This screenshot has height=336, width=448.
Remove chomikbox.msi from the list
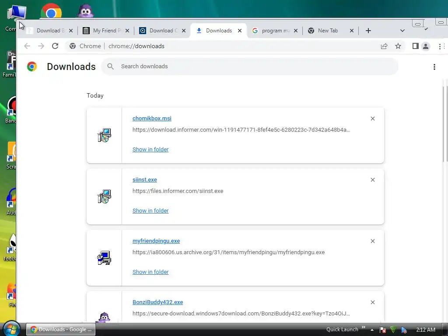pos(373,119)
